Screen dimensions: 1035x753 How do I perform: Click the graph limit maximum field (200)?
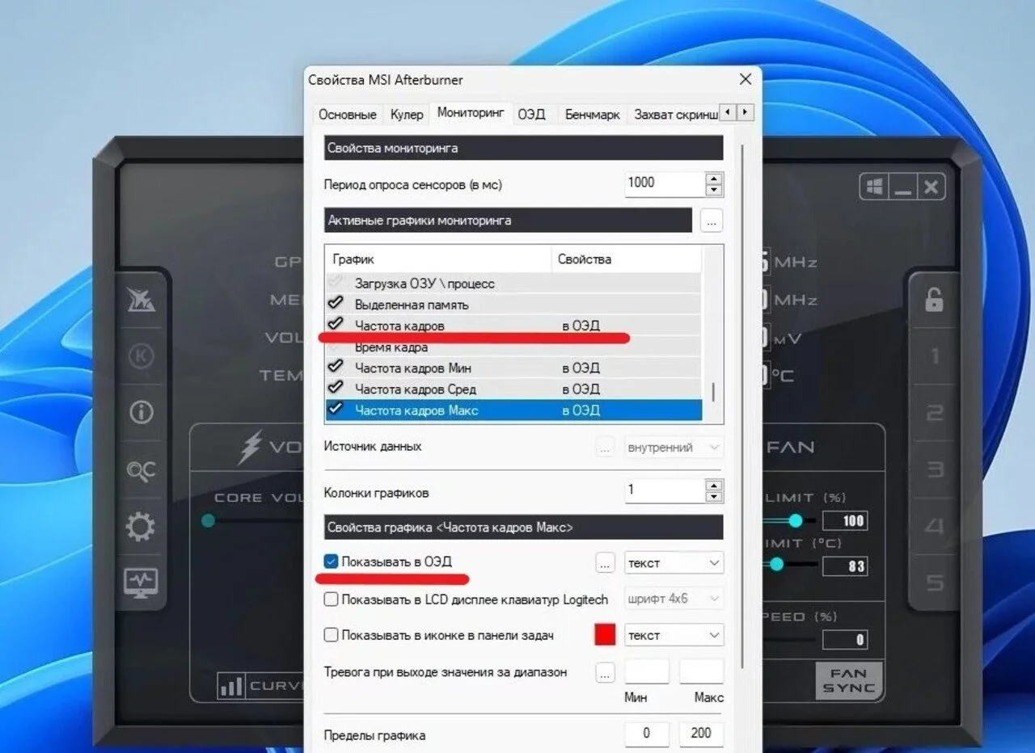tap(701, 734)
